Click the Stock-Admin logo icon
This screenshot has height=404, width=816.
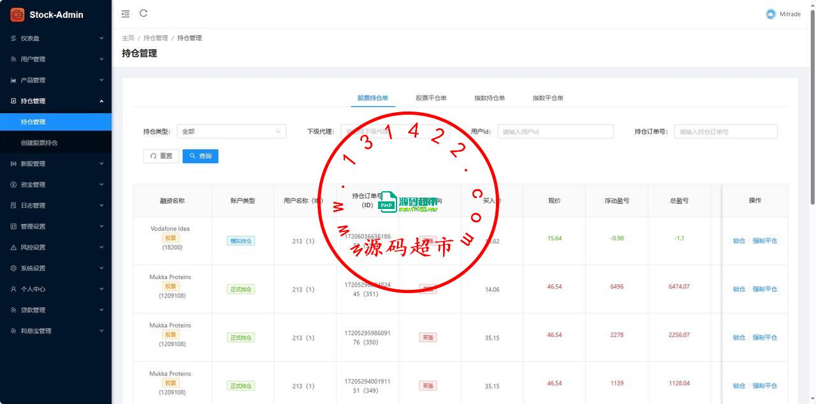click(x=17, y=14)
